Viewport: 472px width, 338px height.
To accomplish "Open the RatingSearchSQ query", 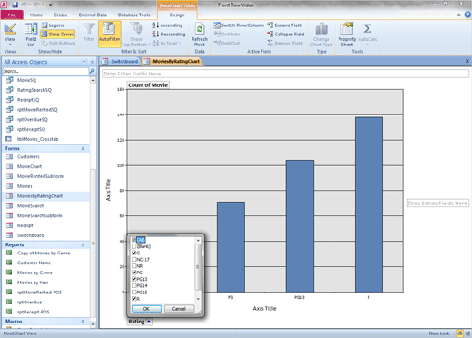I will coord(34,90).
